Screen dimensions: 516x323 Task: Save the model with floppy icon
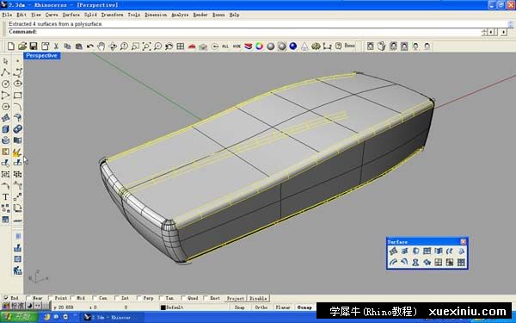pyautogui.click(x=34, y=47)
